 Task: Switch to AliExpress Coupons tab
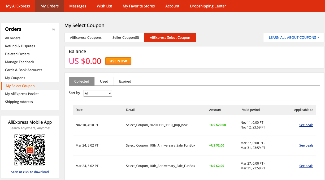[86, 37]
